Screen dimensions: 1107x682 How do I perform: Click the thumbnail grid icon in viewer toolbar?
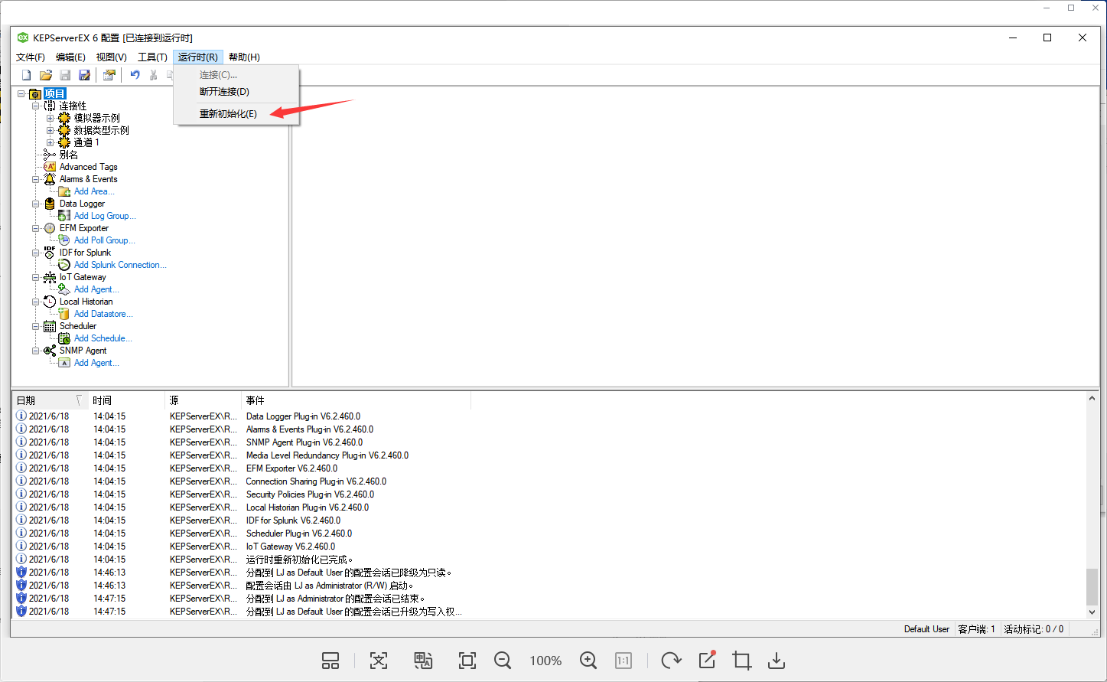[330, 661]
